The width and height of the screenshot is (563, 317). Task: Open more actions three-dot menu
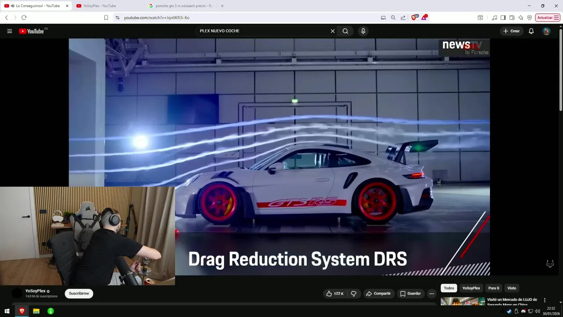tap(431, 294)
